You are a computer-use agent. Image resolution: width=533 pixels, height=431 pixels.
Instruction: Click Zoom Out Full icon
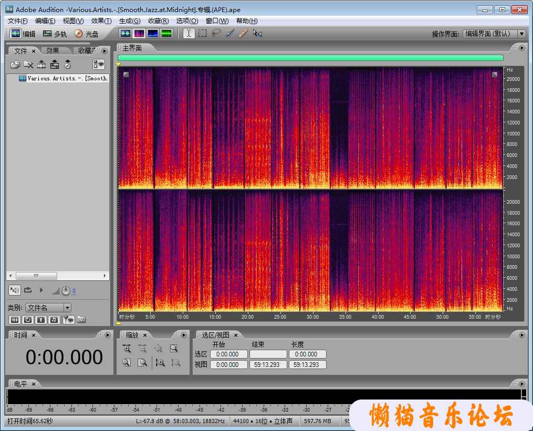coord(158,349)
